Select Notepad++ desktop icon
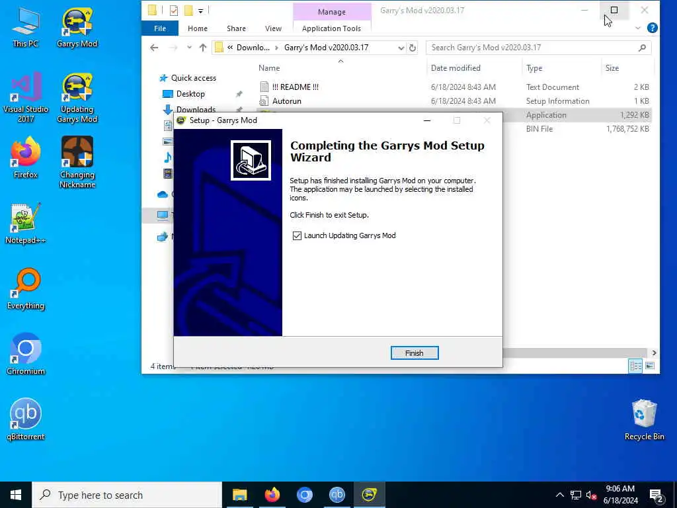This screenshot has width=677, height=508. (x=26, y=224)
